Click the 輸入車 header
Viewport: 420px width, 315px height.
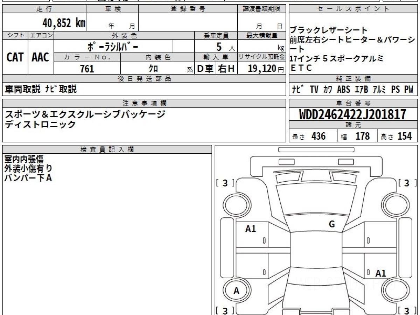[216, 57]
